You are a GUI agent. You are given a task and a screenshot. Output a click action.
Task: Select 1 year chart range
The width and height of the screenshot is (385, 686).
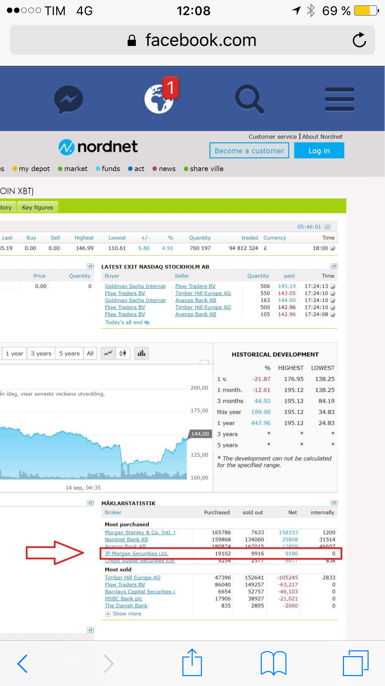14,353
